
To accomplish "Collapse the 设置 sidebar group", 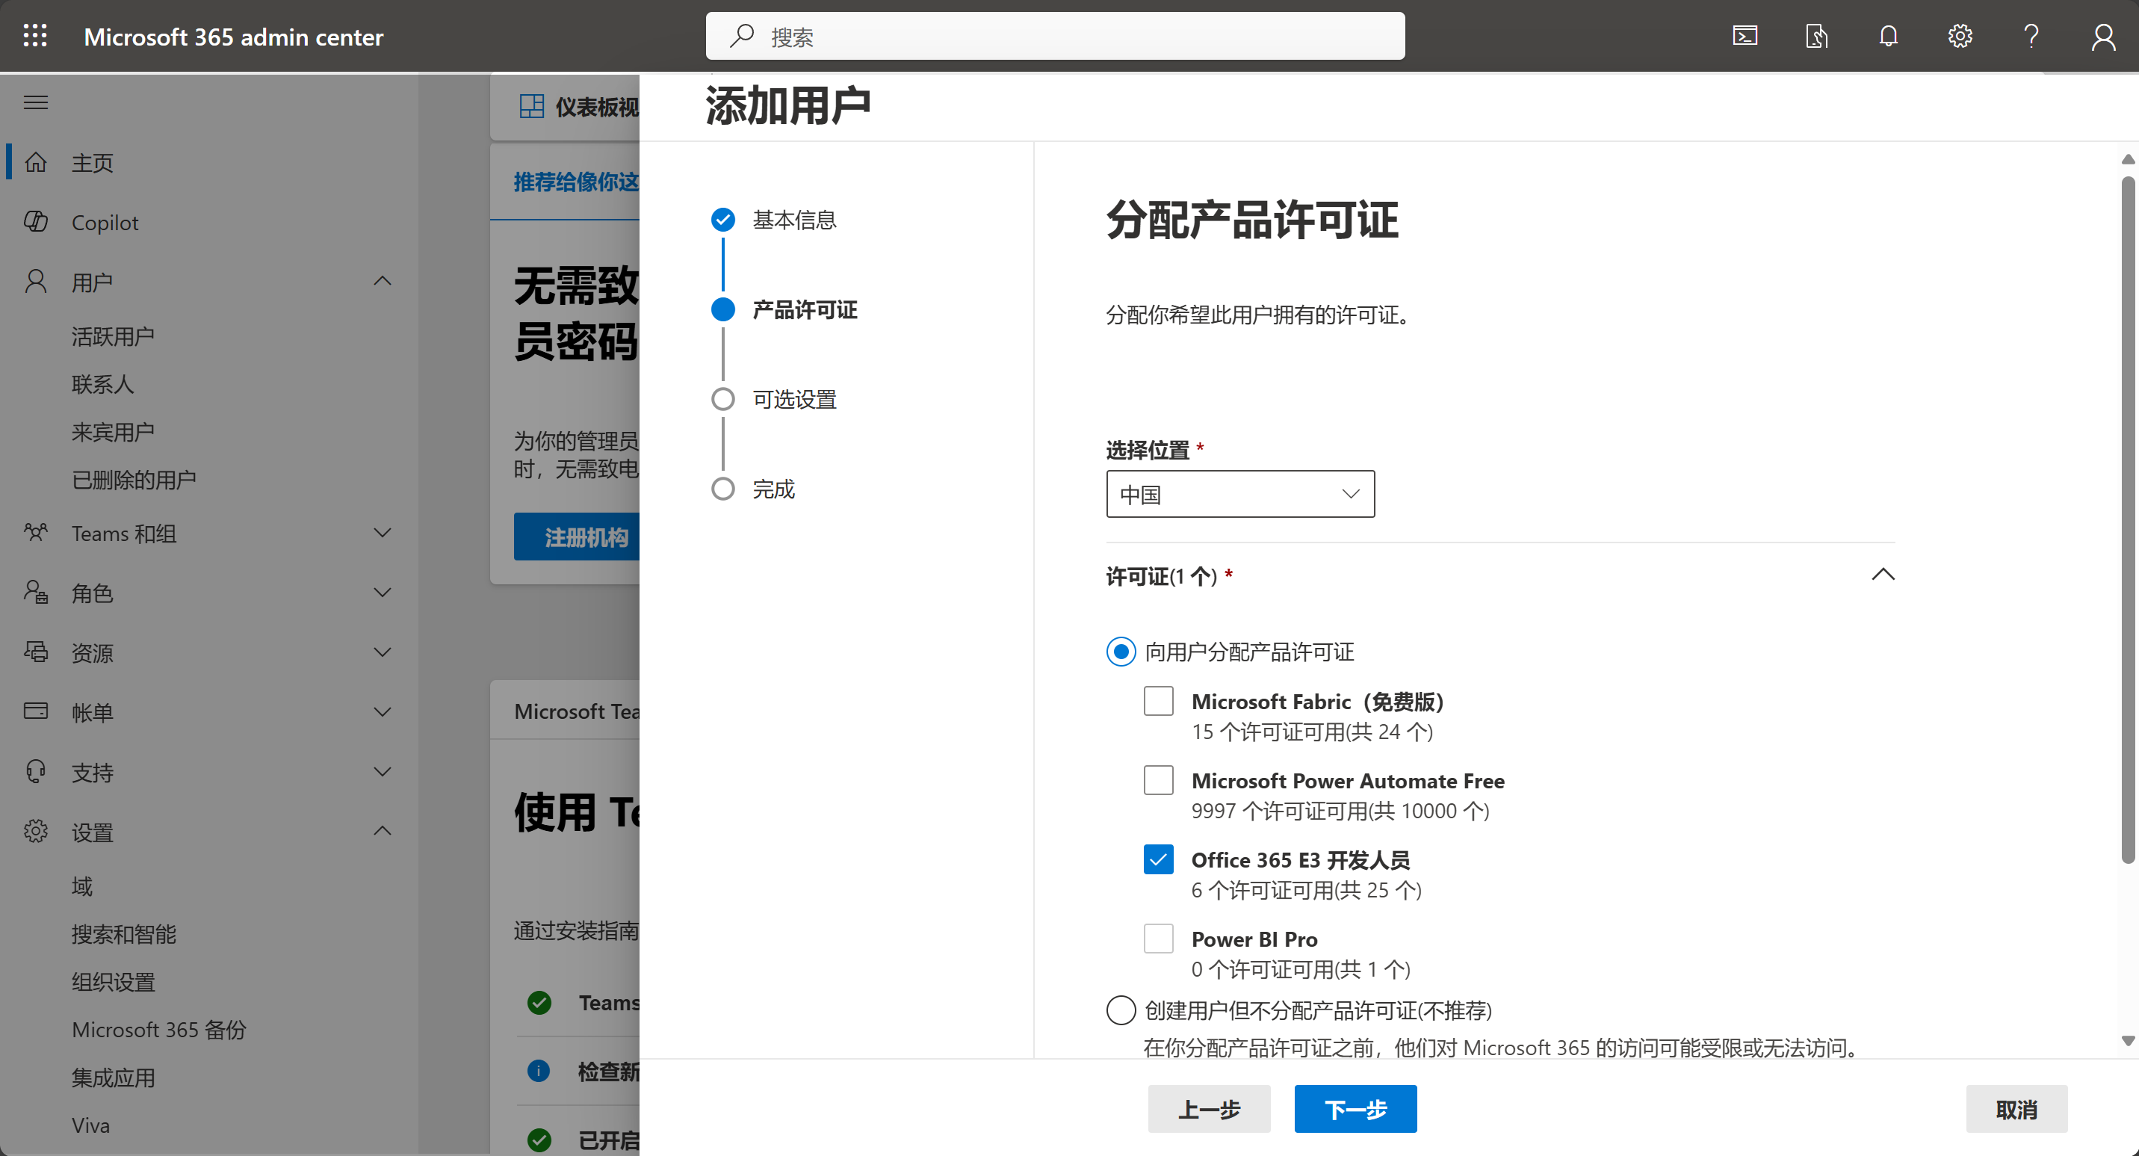I will pos(382,831).
